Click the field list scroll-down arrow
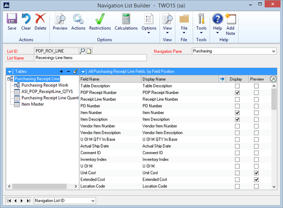283x208 pixels. pyautogui.click(x=274, y=187)
